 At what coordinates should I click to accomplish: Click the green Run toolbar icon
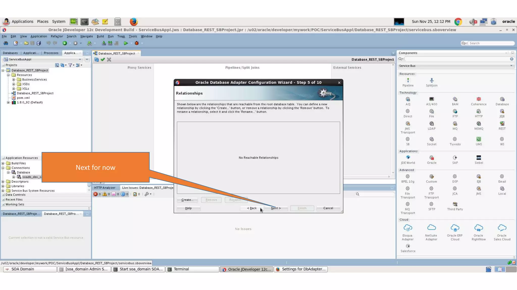point(126,43)
